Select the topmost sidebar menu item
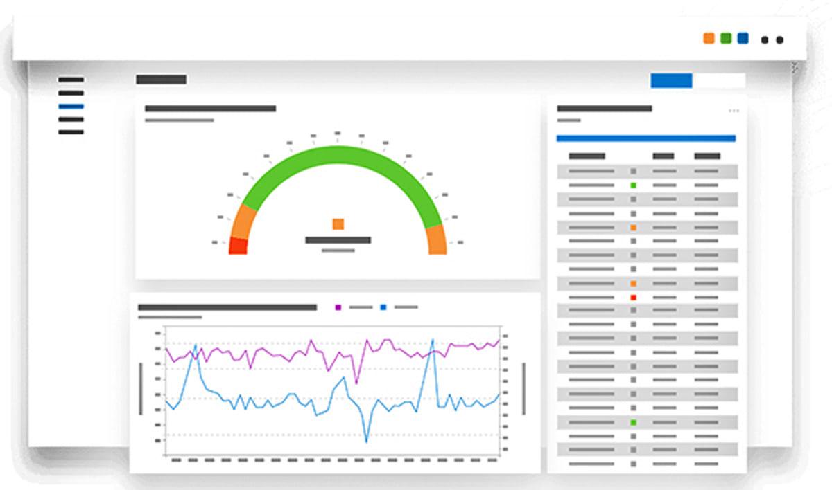Screen dimensions: 832x490 pos(71,80)
